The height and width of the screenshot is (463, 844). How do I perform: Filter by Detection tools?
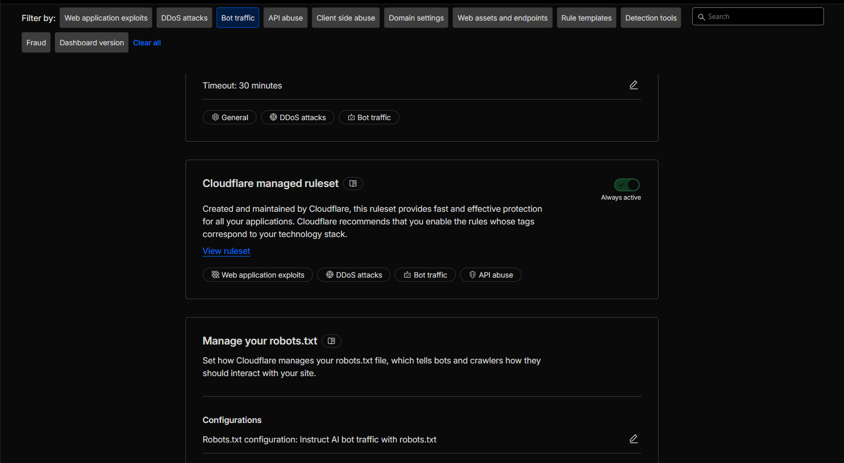pos(651,18)
